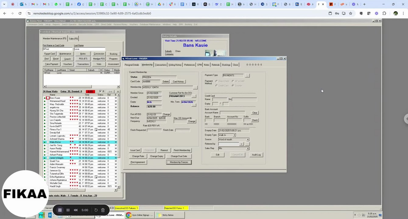Expand the Sales Rep dropdown
The image size is (408, 219).
[x=247, y=148]
